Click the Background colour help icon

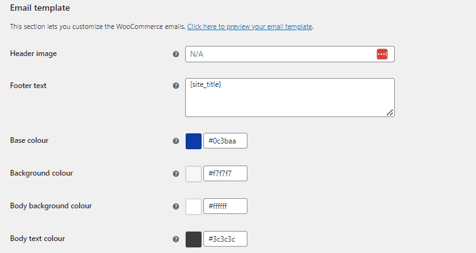176,174
